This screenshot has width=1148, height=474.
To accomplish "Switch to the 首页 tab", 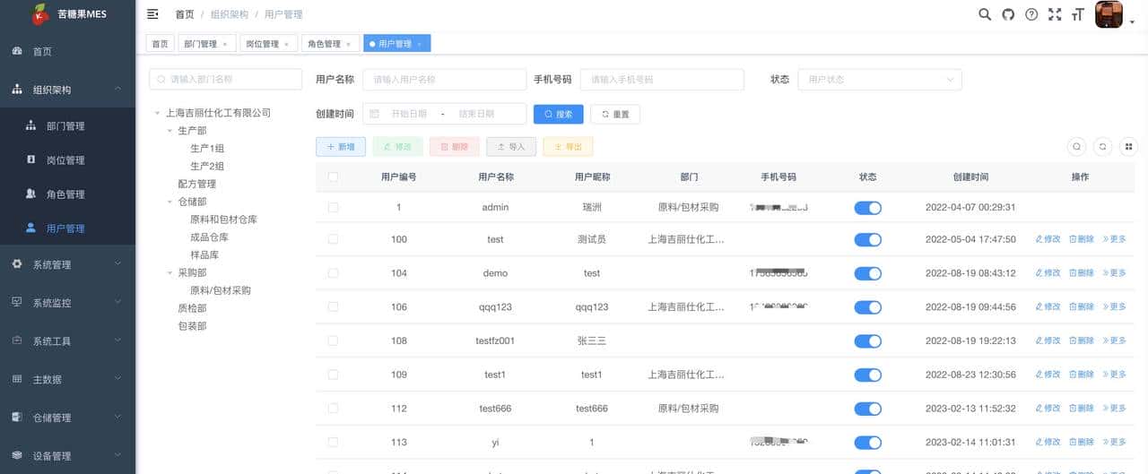I will point(160,43).
